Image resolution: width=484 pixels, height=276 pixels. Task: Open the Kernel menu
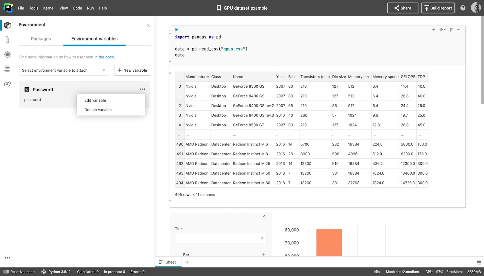[49, 8]
